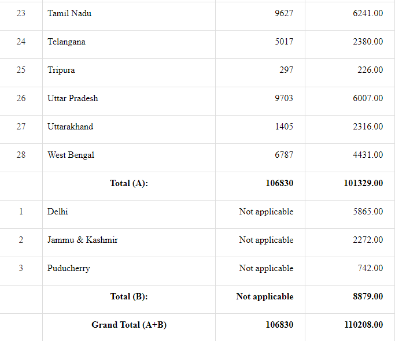Select the Grand Total (A+B) label

pyautogui.click(x=129, y=325)
